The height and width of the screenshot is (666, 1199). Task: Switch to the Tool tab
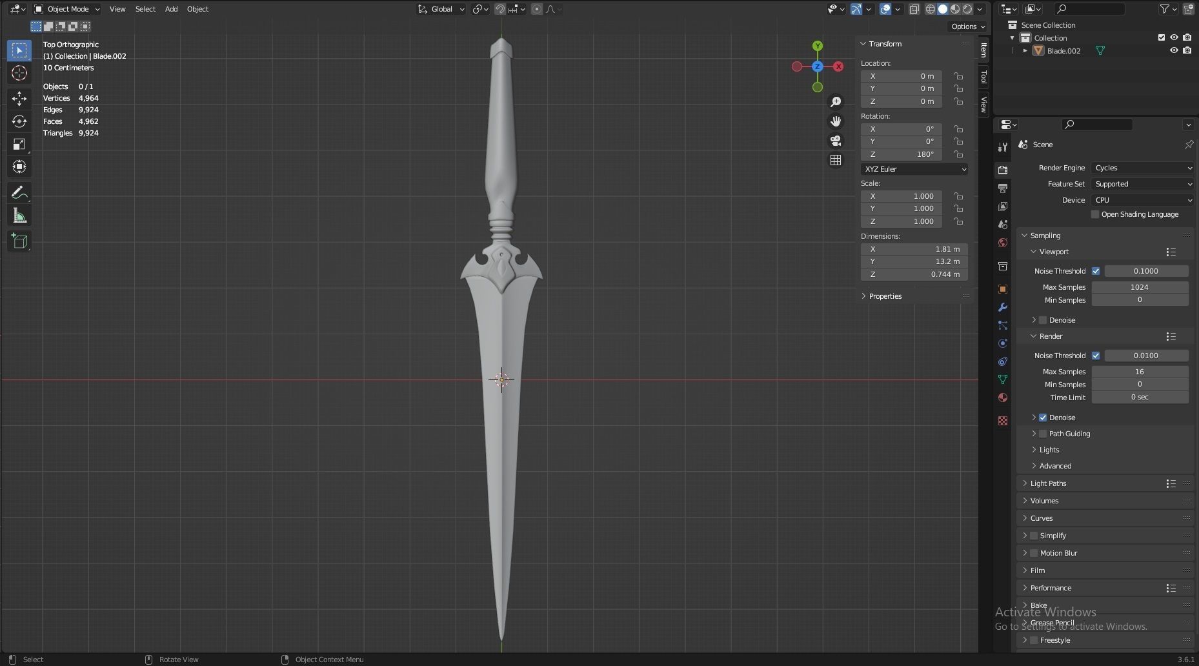[983, 77]
